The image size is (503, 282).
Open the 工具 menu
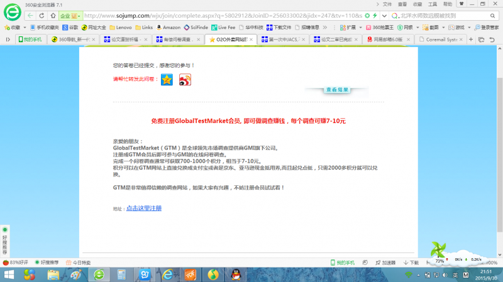click(433, 4)
